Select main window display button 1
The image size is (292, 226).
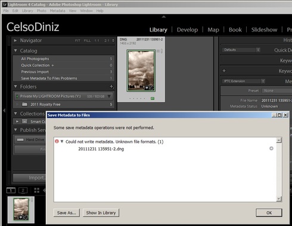tap(11, 190)
